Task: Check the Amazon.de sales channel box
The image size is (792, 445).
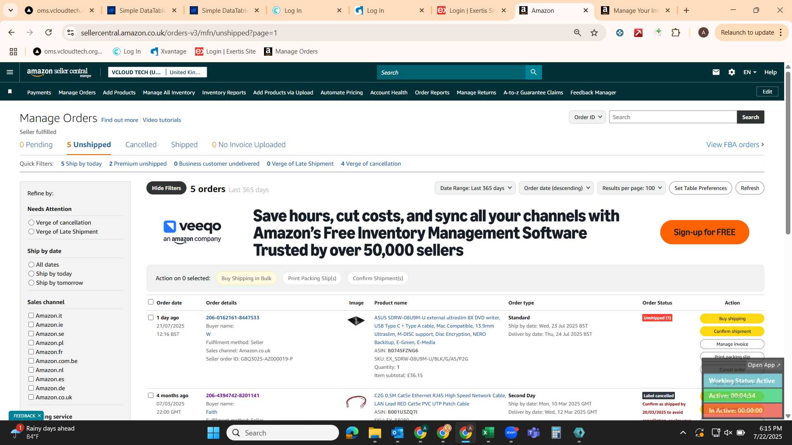Action: [x=31, y=388]
